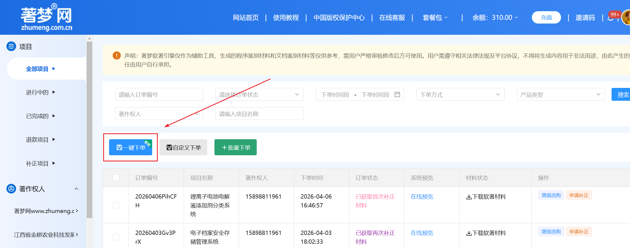Toggle the select-all checkbox in table header

point(116,178)
